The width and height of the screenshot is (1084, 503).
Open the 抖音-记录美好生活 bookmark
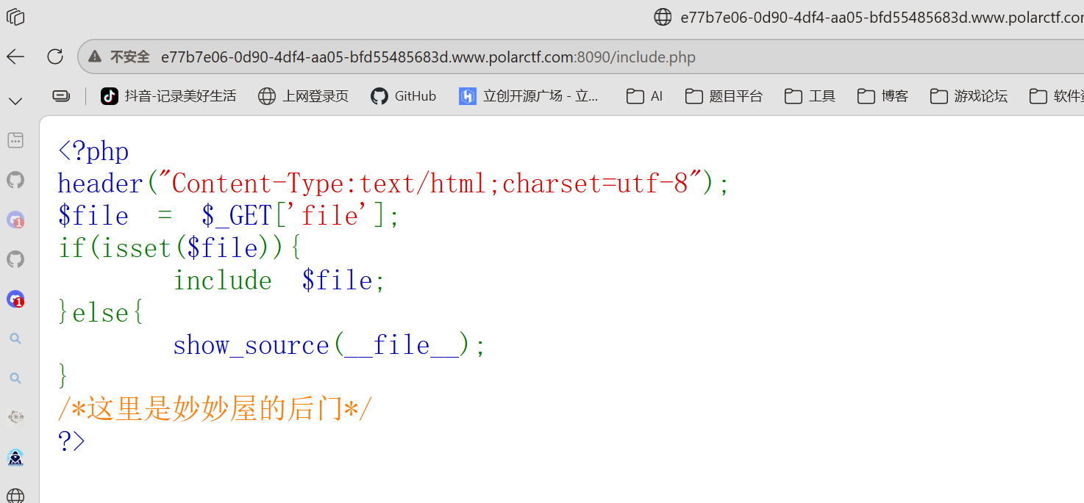168,95
